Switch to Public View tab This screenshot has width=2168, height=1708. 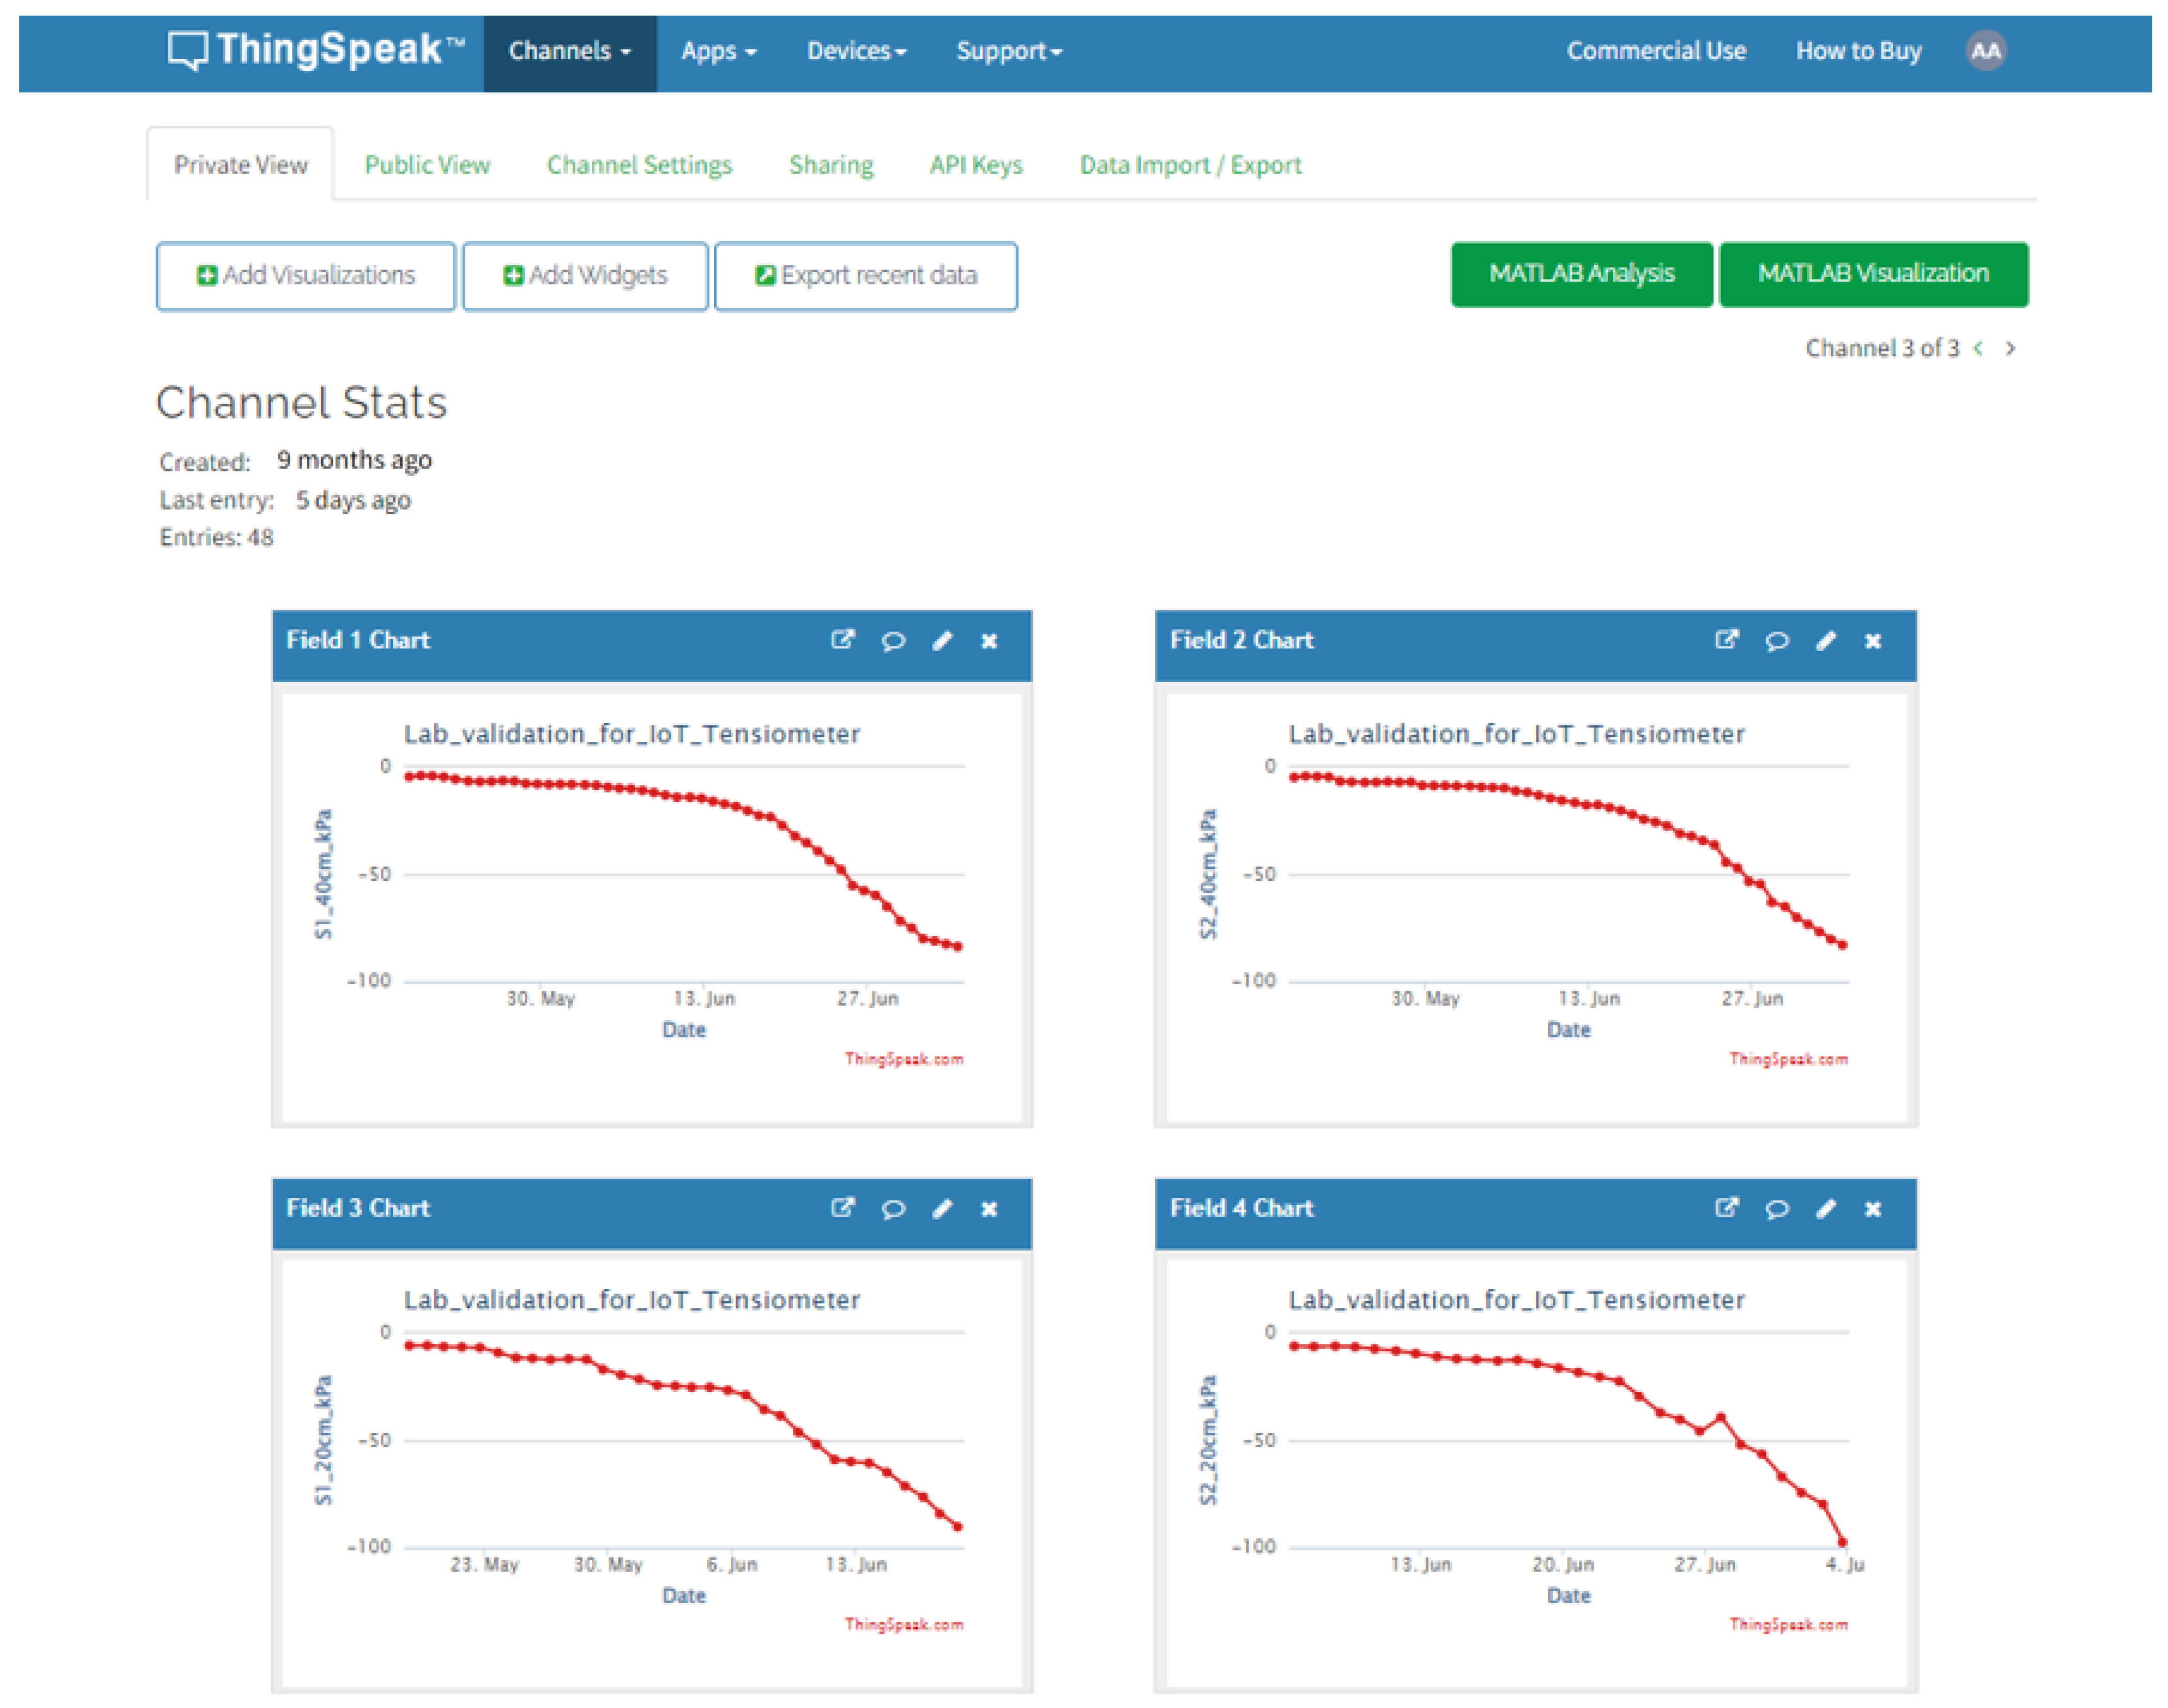point(427,165)
